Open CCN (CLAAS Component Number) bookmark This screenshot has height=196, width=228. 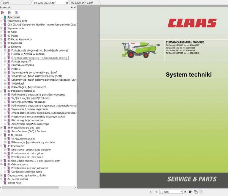pyautogui.click(x=42, y=25)
